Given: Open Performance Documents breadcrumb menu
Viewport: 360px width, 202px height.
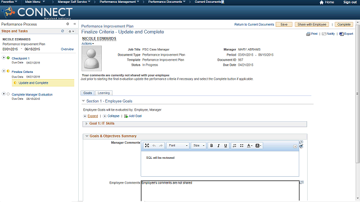Looking at the screenshot, I should click(167, 2).
